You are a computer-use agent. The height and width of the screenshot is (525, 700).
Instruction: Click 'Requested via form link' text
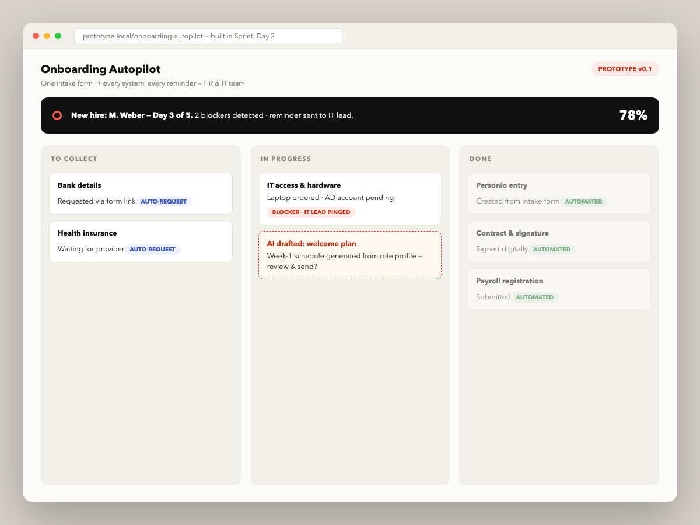click(x=96, y=201)
